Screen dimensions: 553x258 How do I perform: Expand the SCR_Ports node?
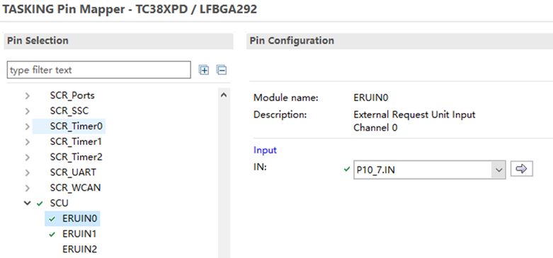point(28,95)
